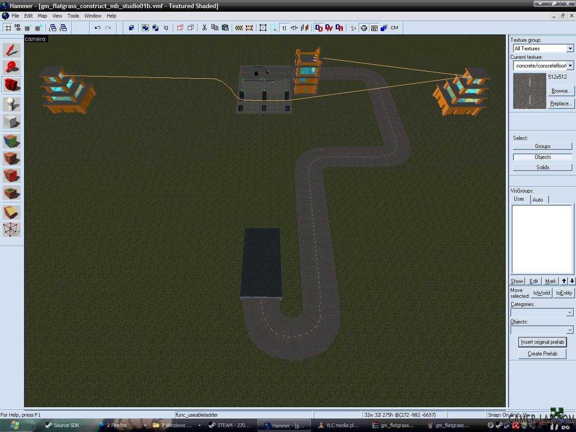
Task: Hide selected objects via toolbar icon
Action: click(180, 28)
